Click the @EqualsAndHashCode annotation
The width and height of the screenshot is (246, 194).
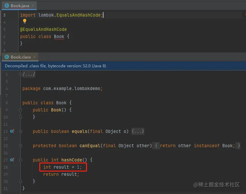[43, 29]
